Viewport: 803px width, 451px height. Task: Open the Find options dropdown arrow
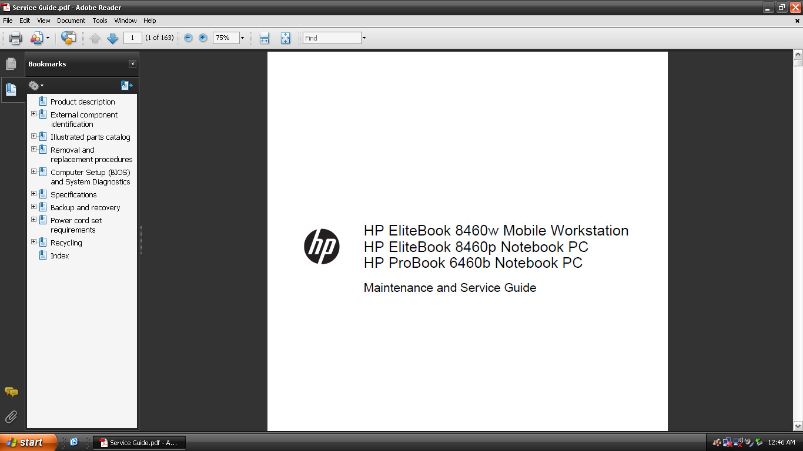pos(364,38)
